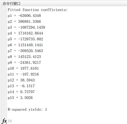Click the p11 = -107.9216 output line
Image resolution: width=127 pixels, height=124 pixels.
pos(23,74)
